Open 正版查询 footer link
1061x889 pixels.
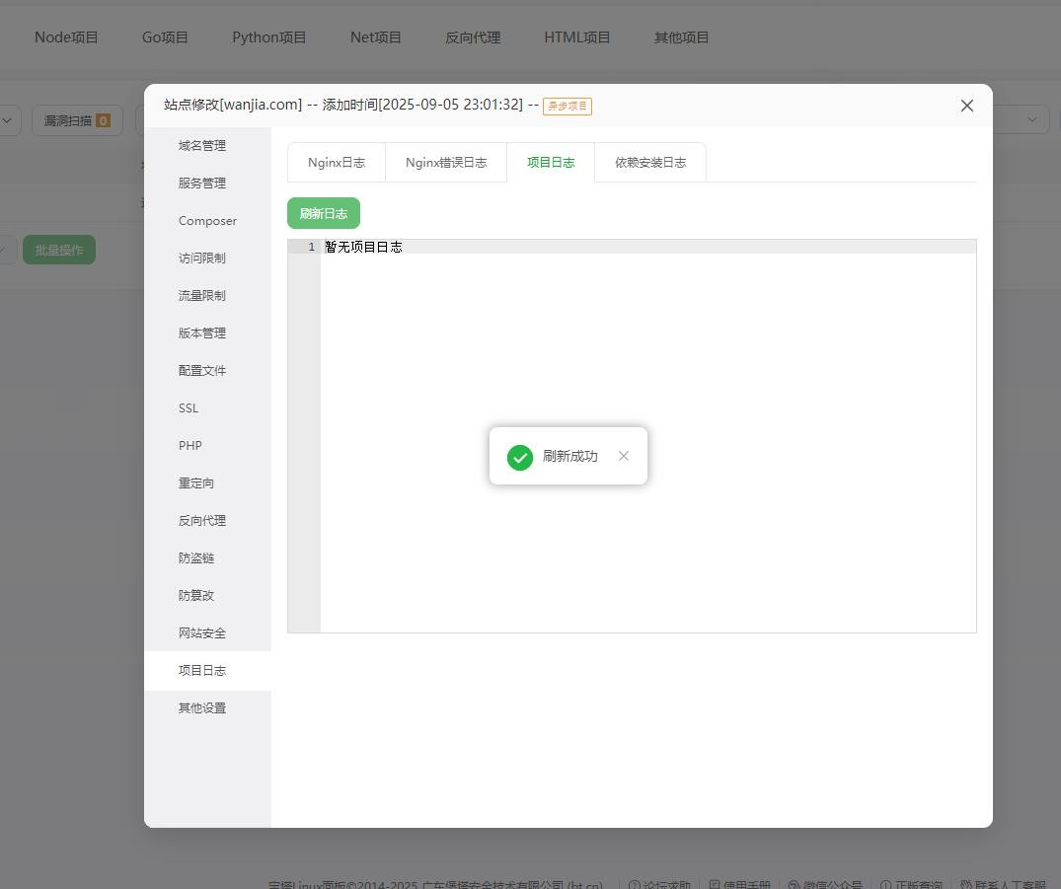click(x=911, y=884)
